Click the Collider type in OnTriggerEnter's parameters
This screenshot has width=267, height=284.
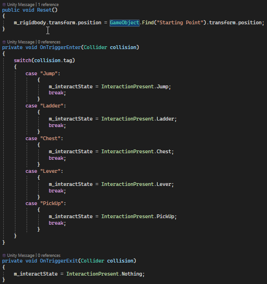tap(95, 48)
